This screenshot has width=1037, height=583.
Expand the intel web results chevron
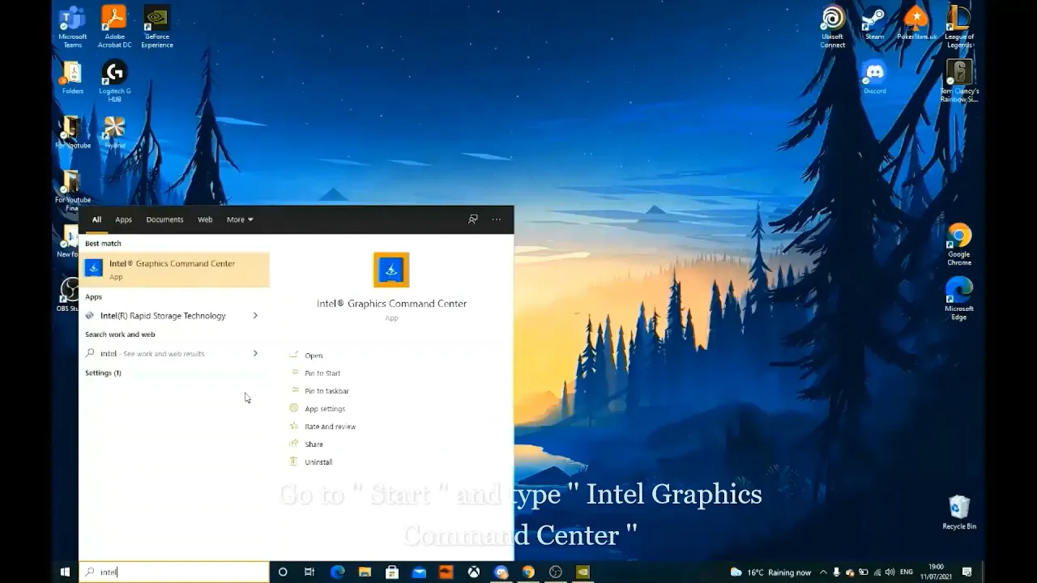(255, 353)
